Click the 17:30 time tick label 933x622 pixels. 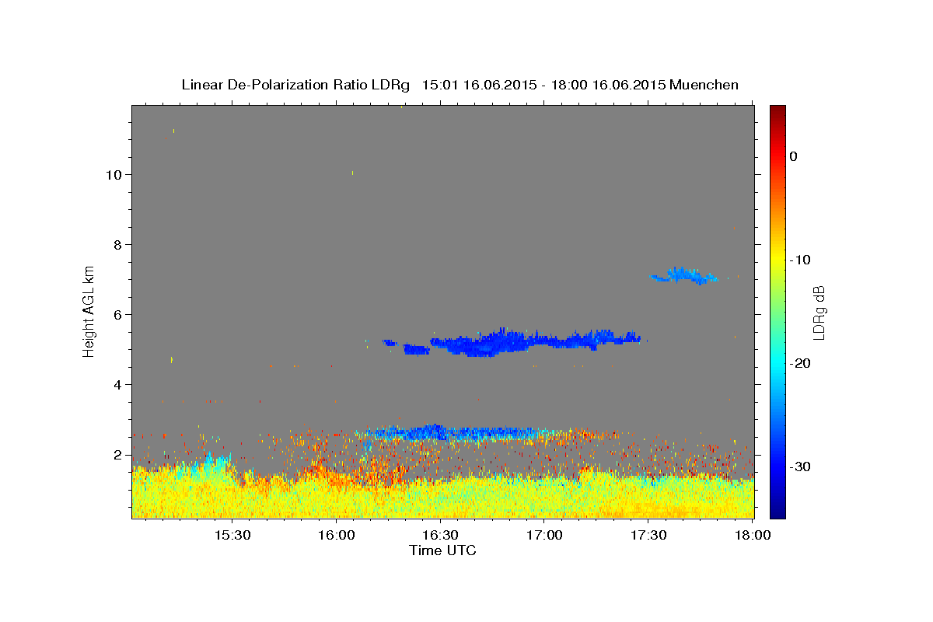648,536
